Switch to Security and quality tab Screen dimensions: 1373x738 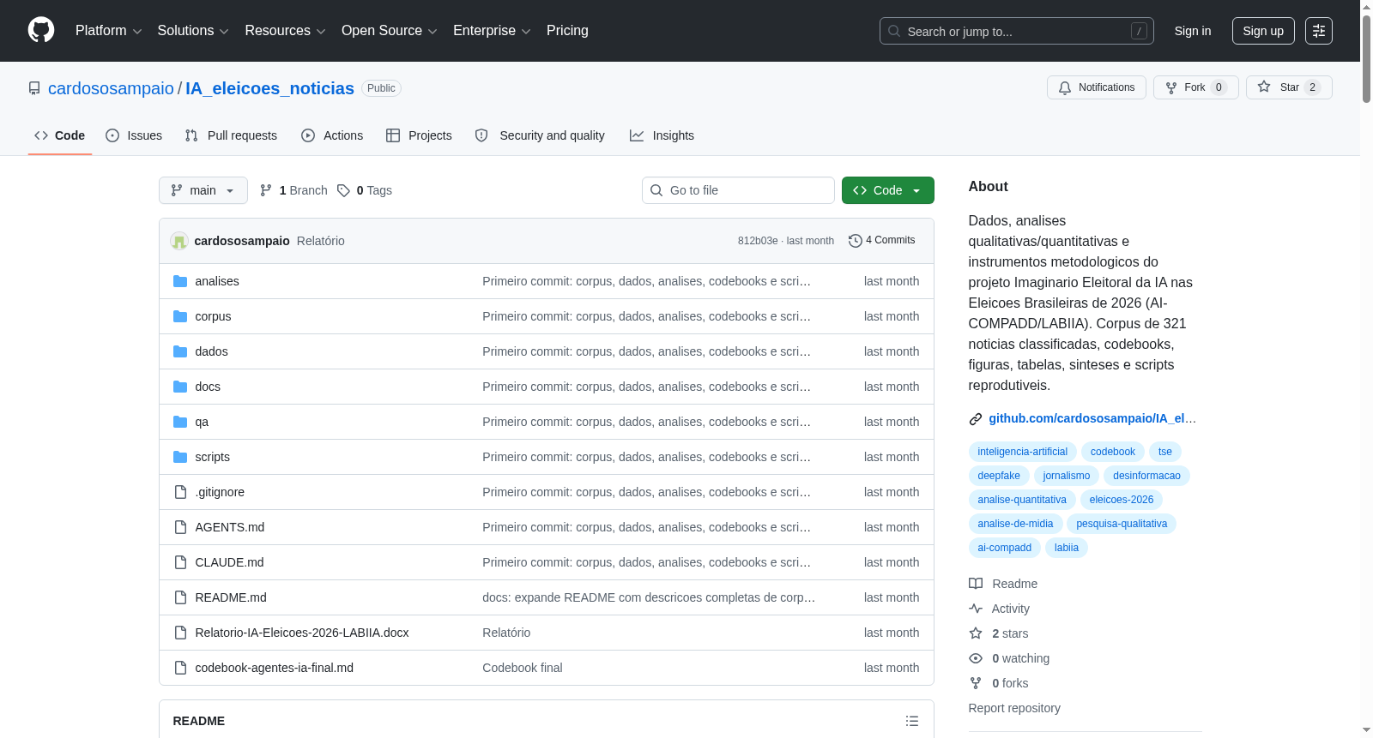[540, 135]
